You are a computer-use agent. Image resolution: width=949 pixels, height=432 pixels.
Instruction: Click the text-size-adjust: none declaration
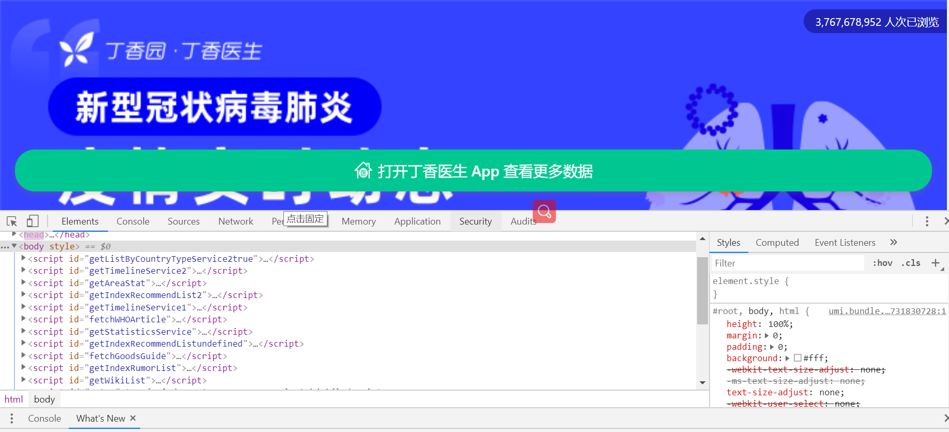(785, 392)
